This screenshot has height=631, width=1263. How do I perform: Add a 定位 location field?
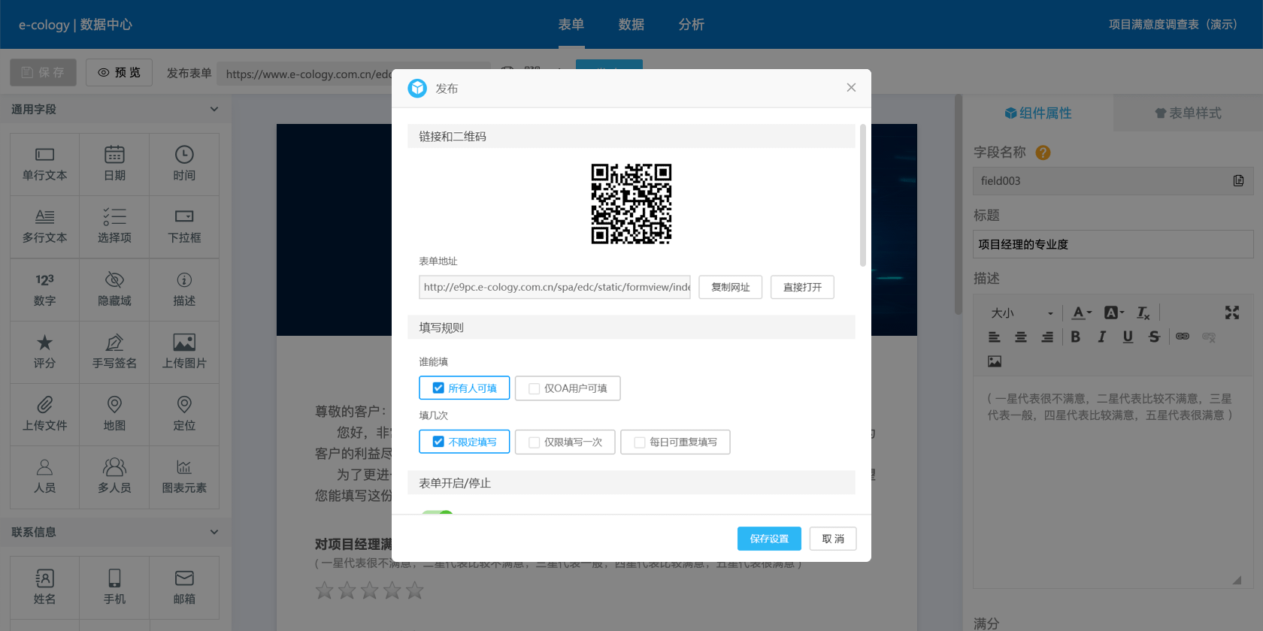tap(184, 415)
